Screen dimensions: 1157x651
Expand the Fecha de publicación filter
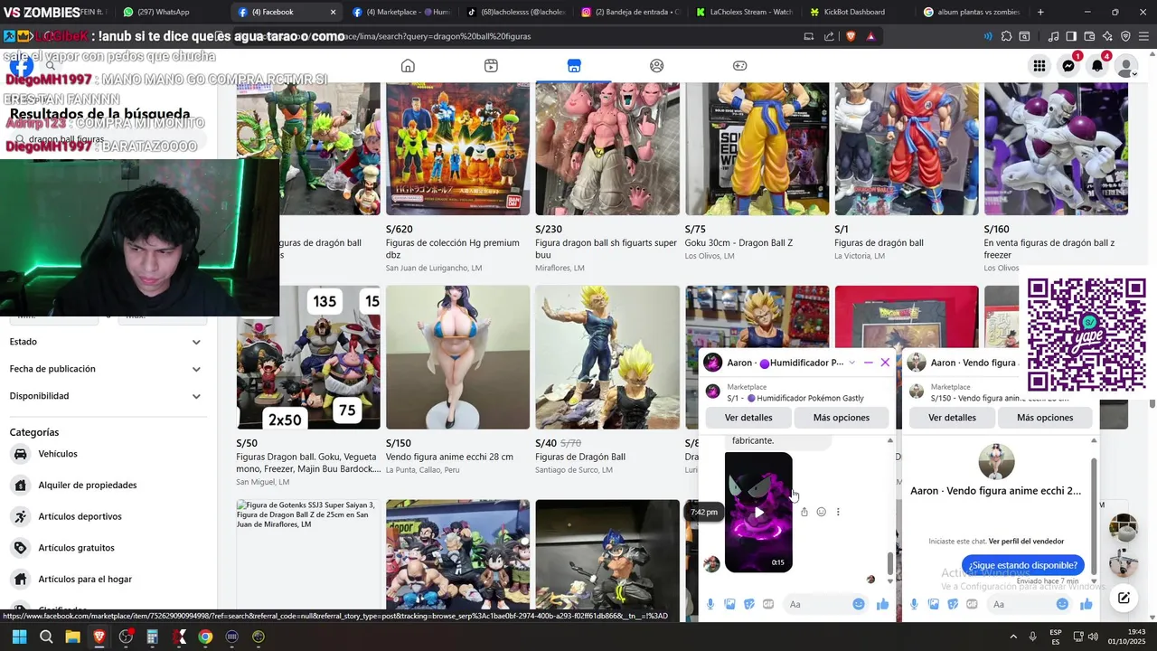pyautogui.click(x=105, y=369)
